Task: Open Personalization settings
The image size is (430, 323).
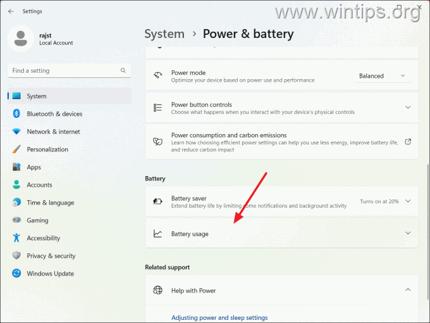Action: [x=70, y=149]
